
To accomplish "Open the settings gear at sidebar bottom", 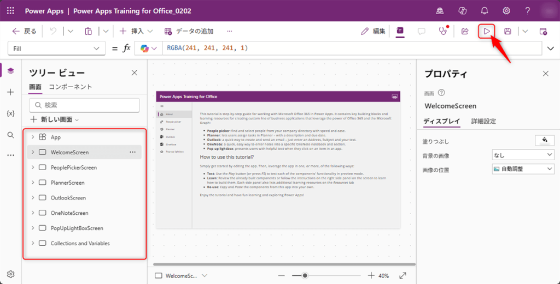I will click(x=11, y=274).
